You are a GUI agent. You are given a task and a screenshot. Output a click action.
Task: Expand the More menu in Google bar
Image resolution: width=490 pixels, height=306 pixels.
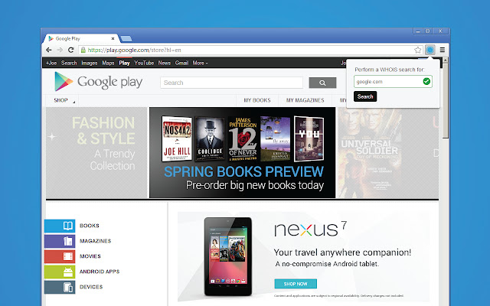point(200,63)
